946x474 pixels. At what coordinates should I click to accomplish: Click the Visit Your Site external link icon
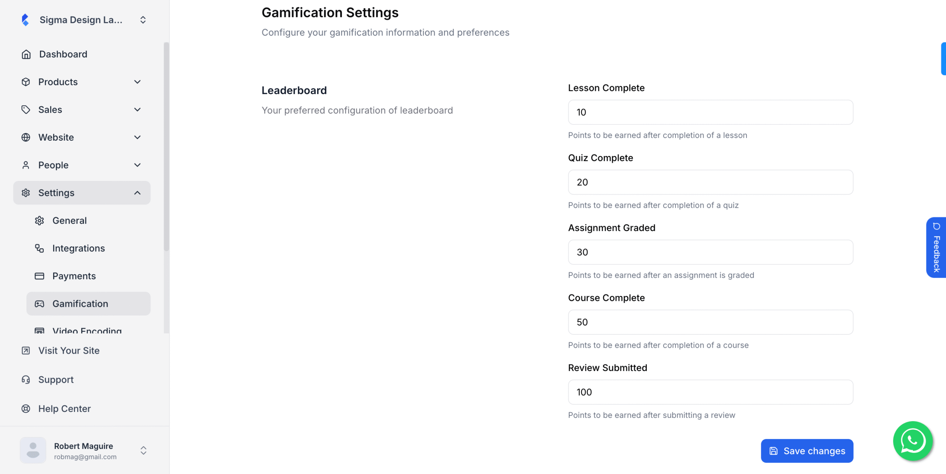[x=25, y=350]
